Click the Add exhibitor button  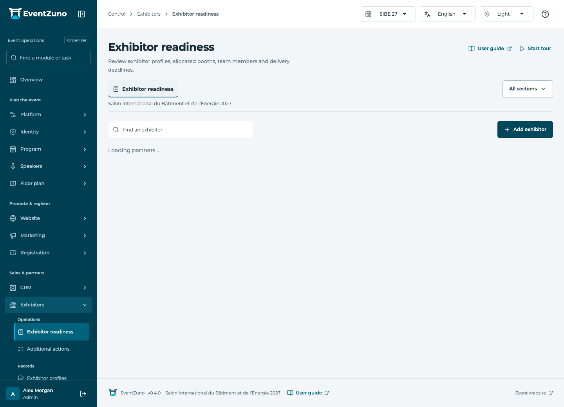coord(525,130)
